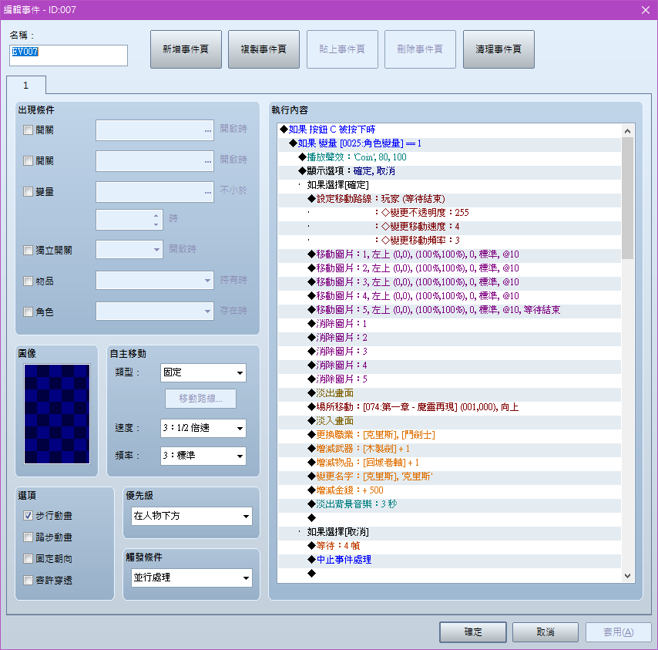Select the row 如果 變量 [0025:角色變量] == 1
This screenshot has width=658, height=650.
(x=449, y=143)
